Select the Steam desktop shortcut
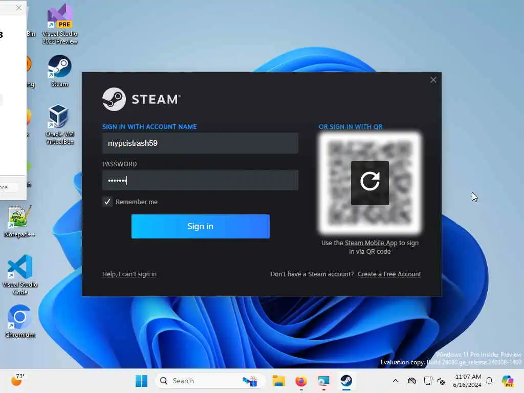Image resolution: width=524 pixels, height=393 pixels. (x=59, y=71)
